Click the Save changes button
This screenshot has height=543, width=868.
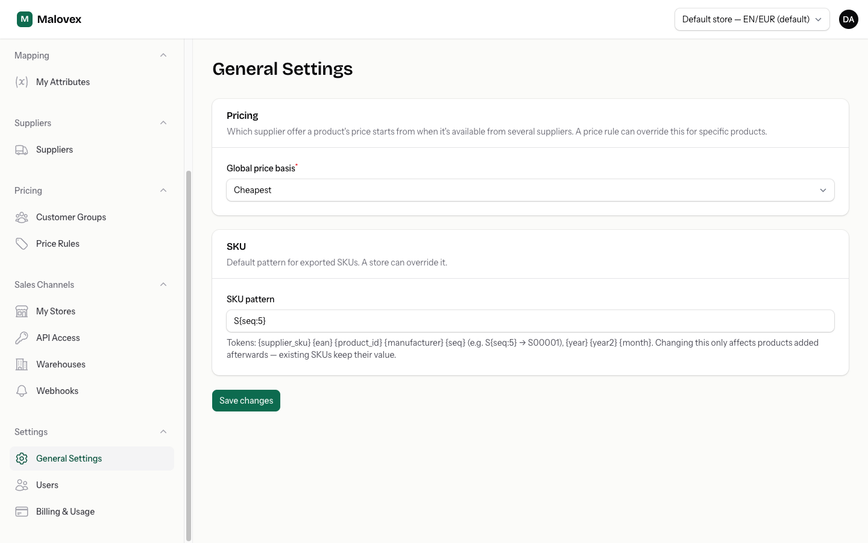(x=246, y=401)
